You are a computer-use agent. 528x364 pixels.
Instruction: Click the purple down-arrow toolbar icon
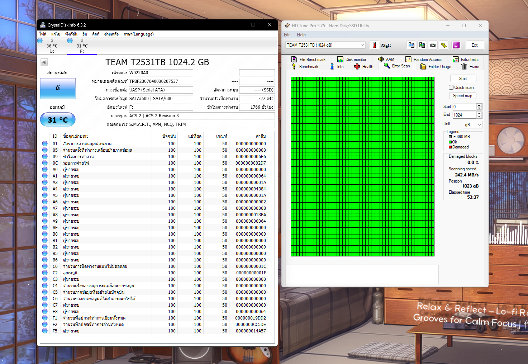pos(456,45)
